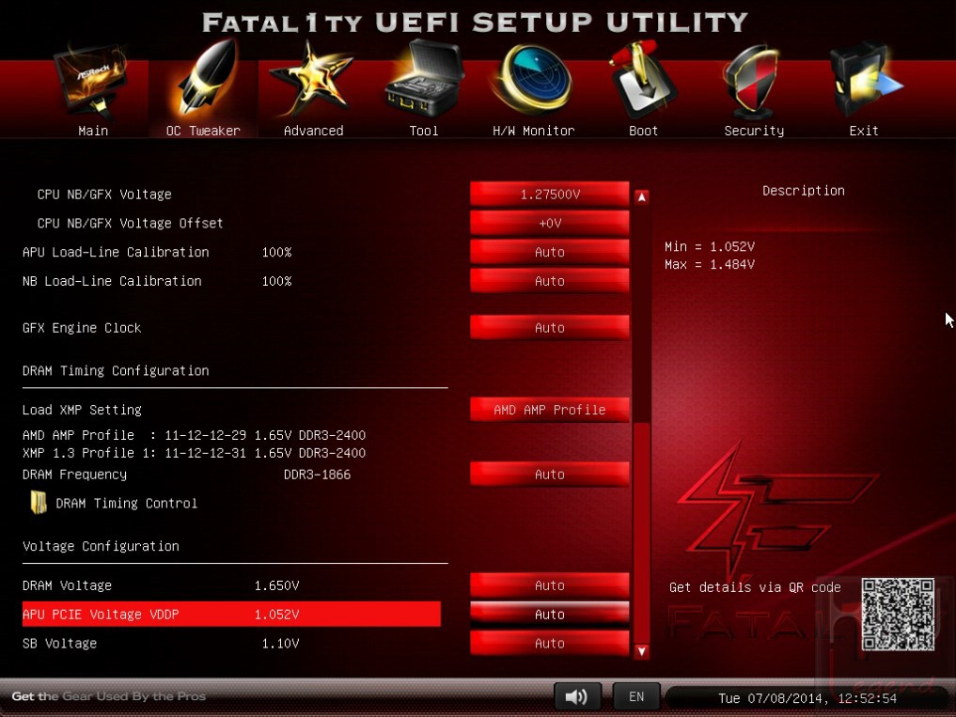
Task: Switch to H/W Monitor tab label
Action: click(x=534, y=131)
